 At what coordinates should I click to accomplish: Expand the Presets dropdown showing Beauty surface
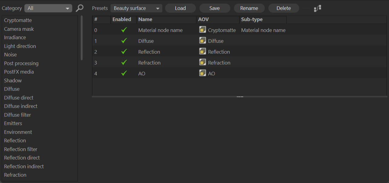click(136, 8)
